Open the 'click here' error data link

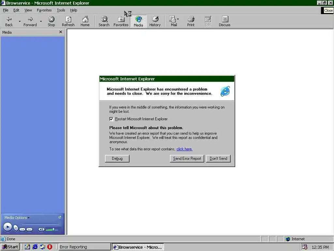185,149
